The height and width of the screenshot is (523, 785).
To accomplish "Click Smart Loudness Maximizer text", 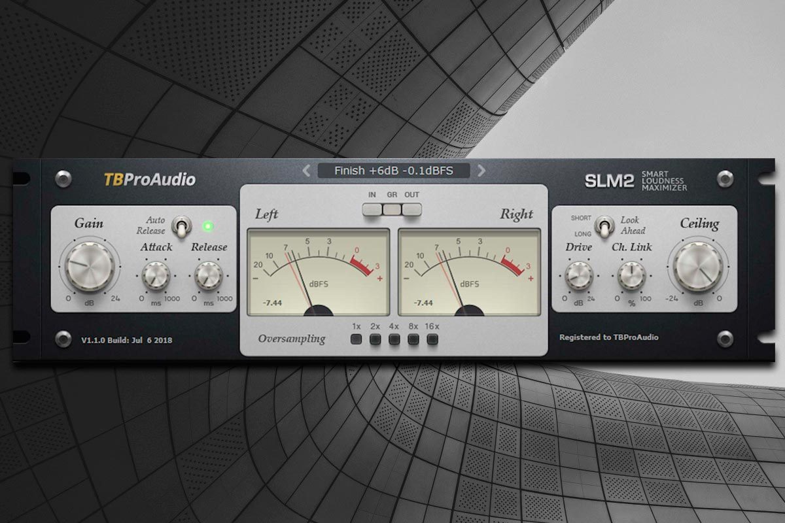I will pyautogui.click(x=664, y=181).
